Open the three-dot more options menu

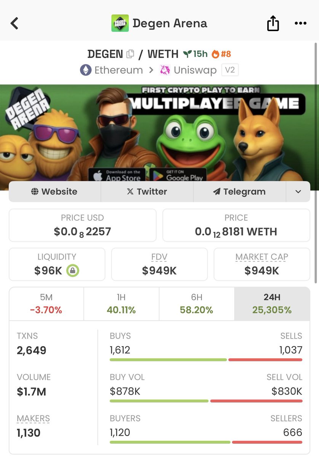[301, 24]
